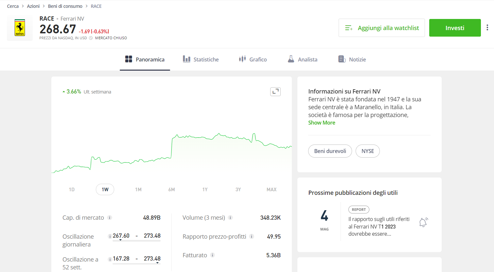
Task: Switch to the Statistiche tab
Action: [x=201, y=59]
